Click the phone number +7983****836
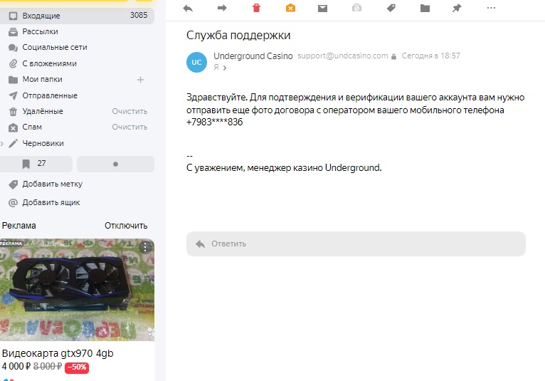This screenshot has width=545, height=381. pos(214,122)
